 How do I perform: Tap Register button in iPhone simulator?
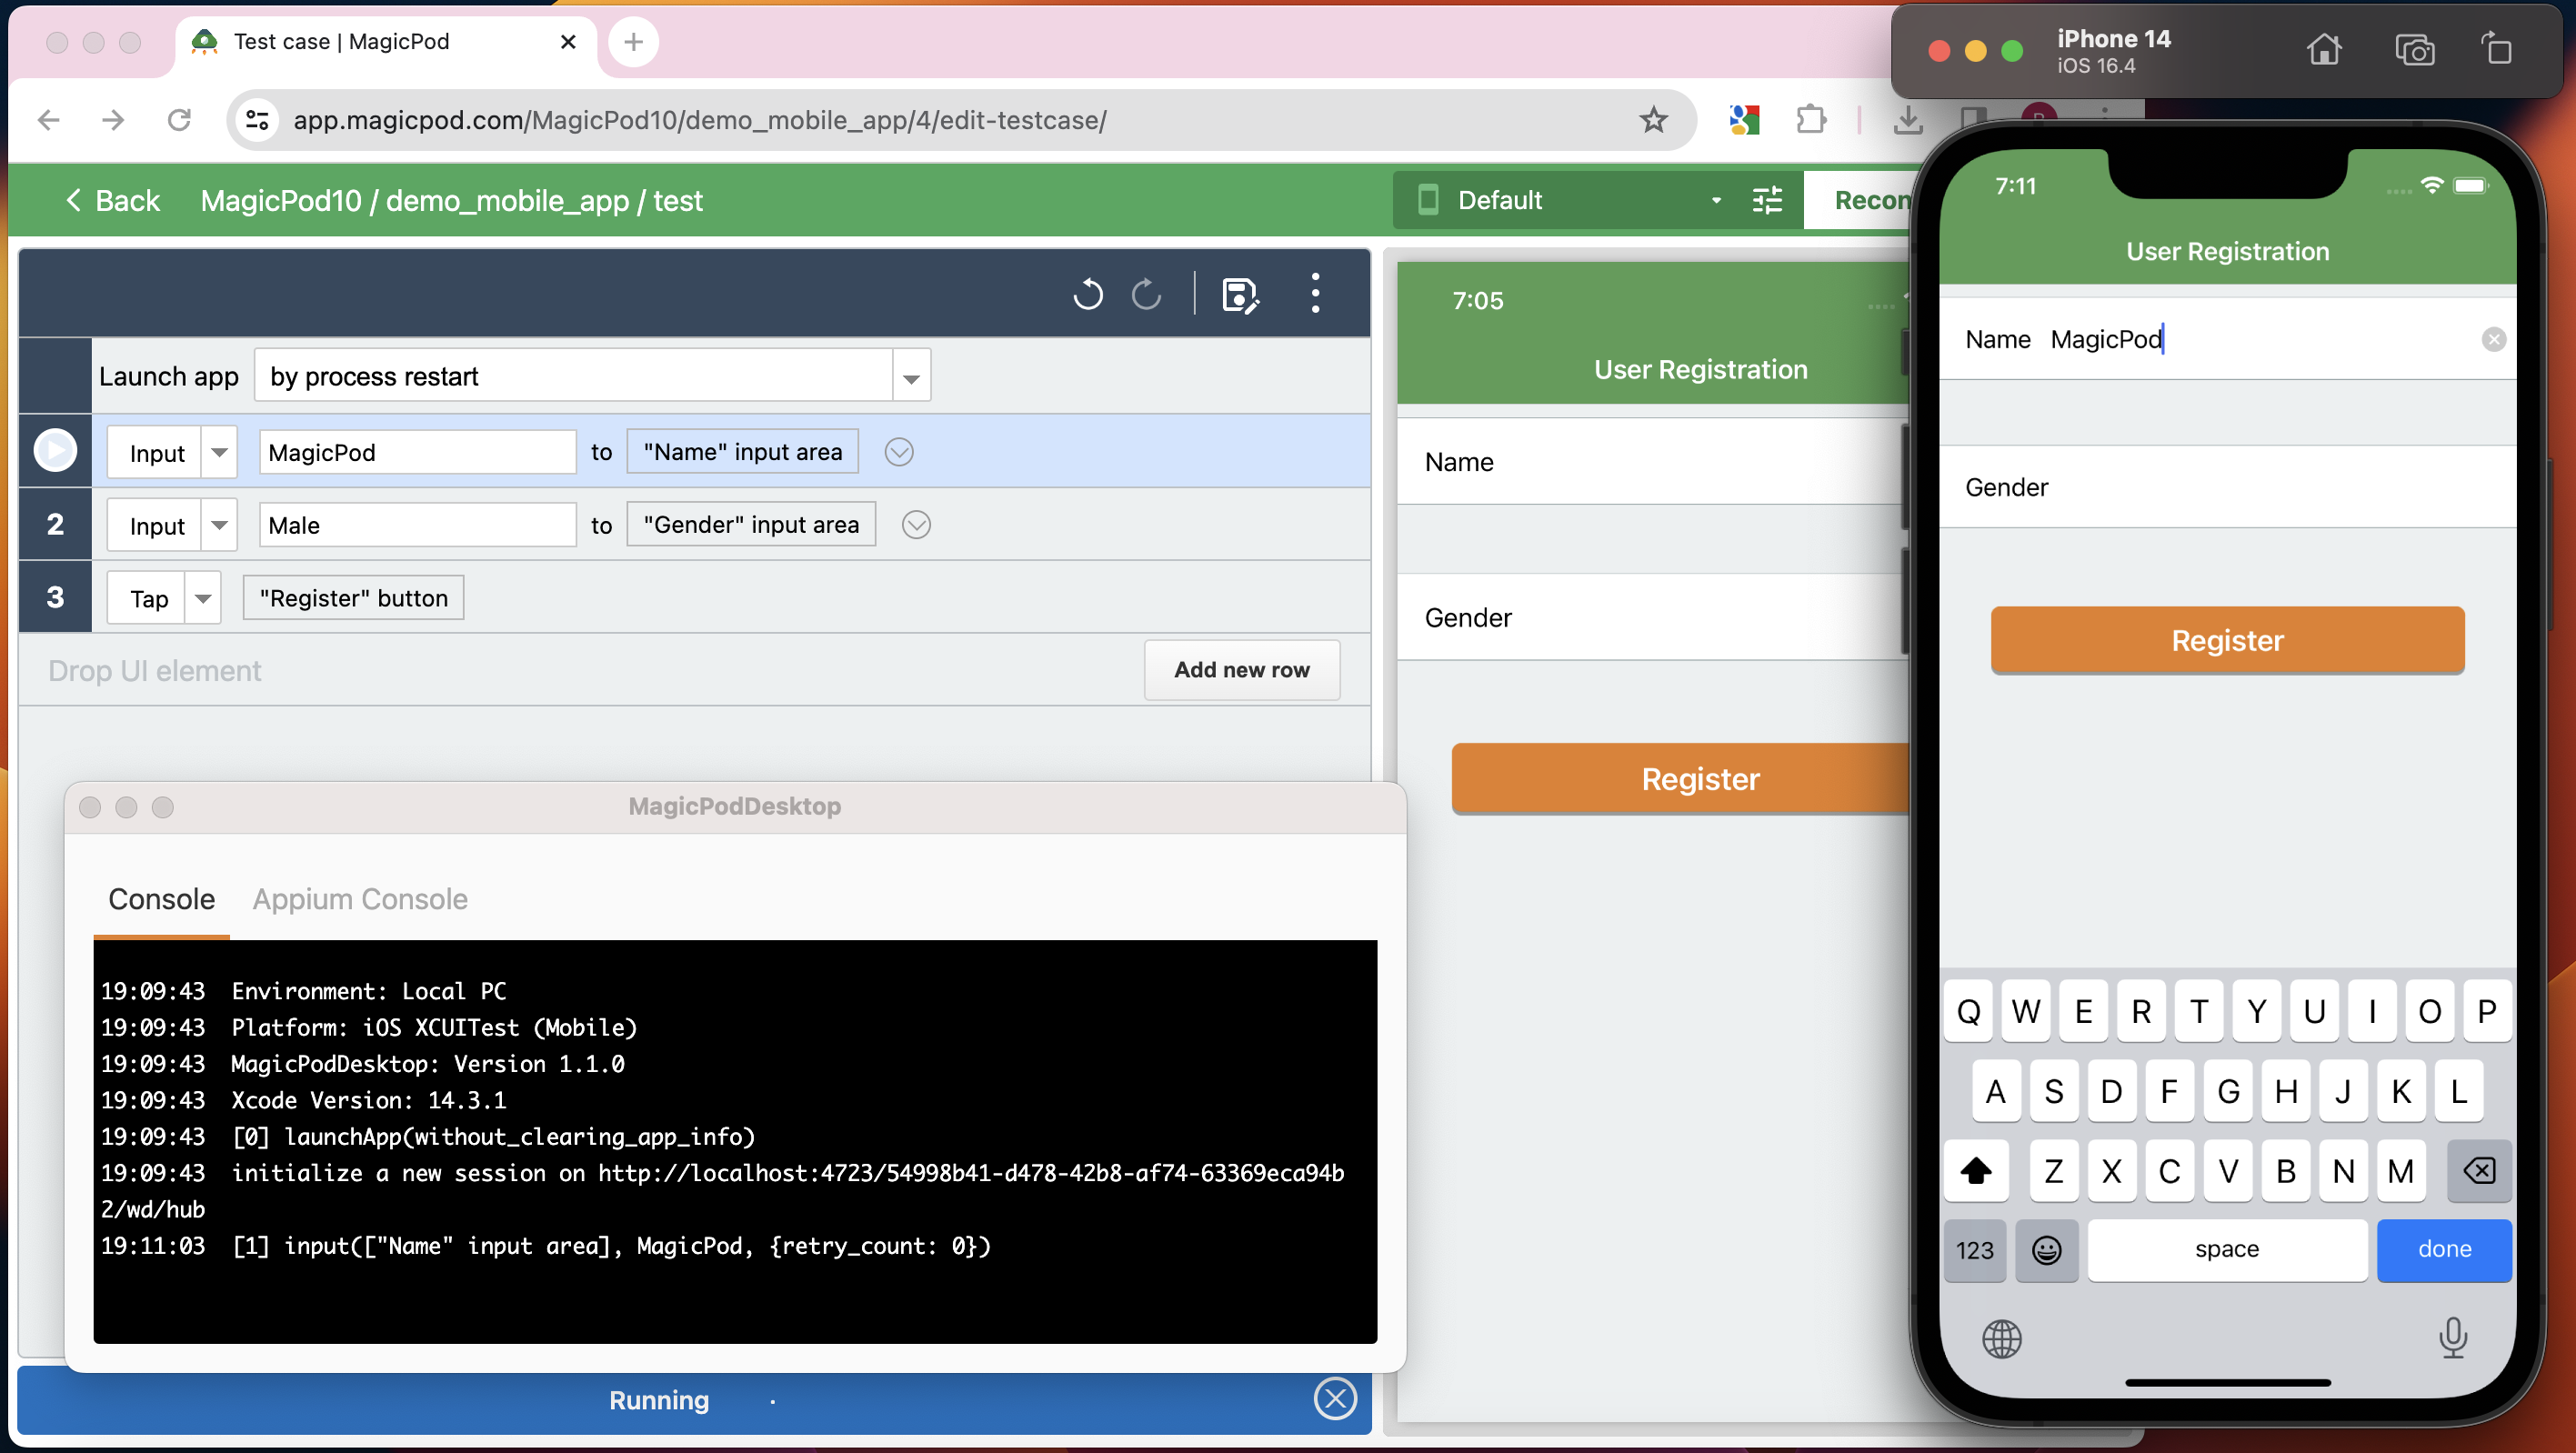coord(2227,640)
